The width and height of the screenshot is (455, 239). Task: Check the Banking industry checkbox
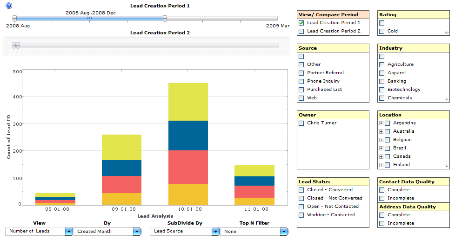click(381, 81)
